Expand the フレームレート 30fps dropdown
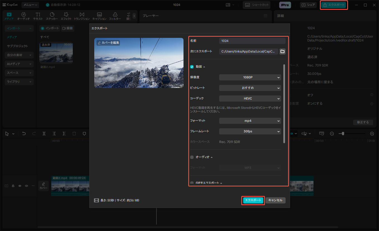This screenshot has width=379, height=231. tap(250, 131)
